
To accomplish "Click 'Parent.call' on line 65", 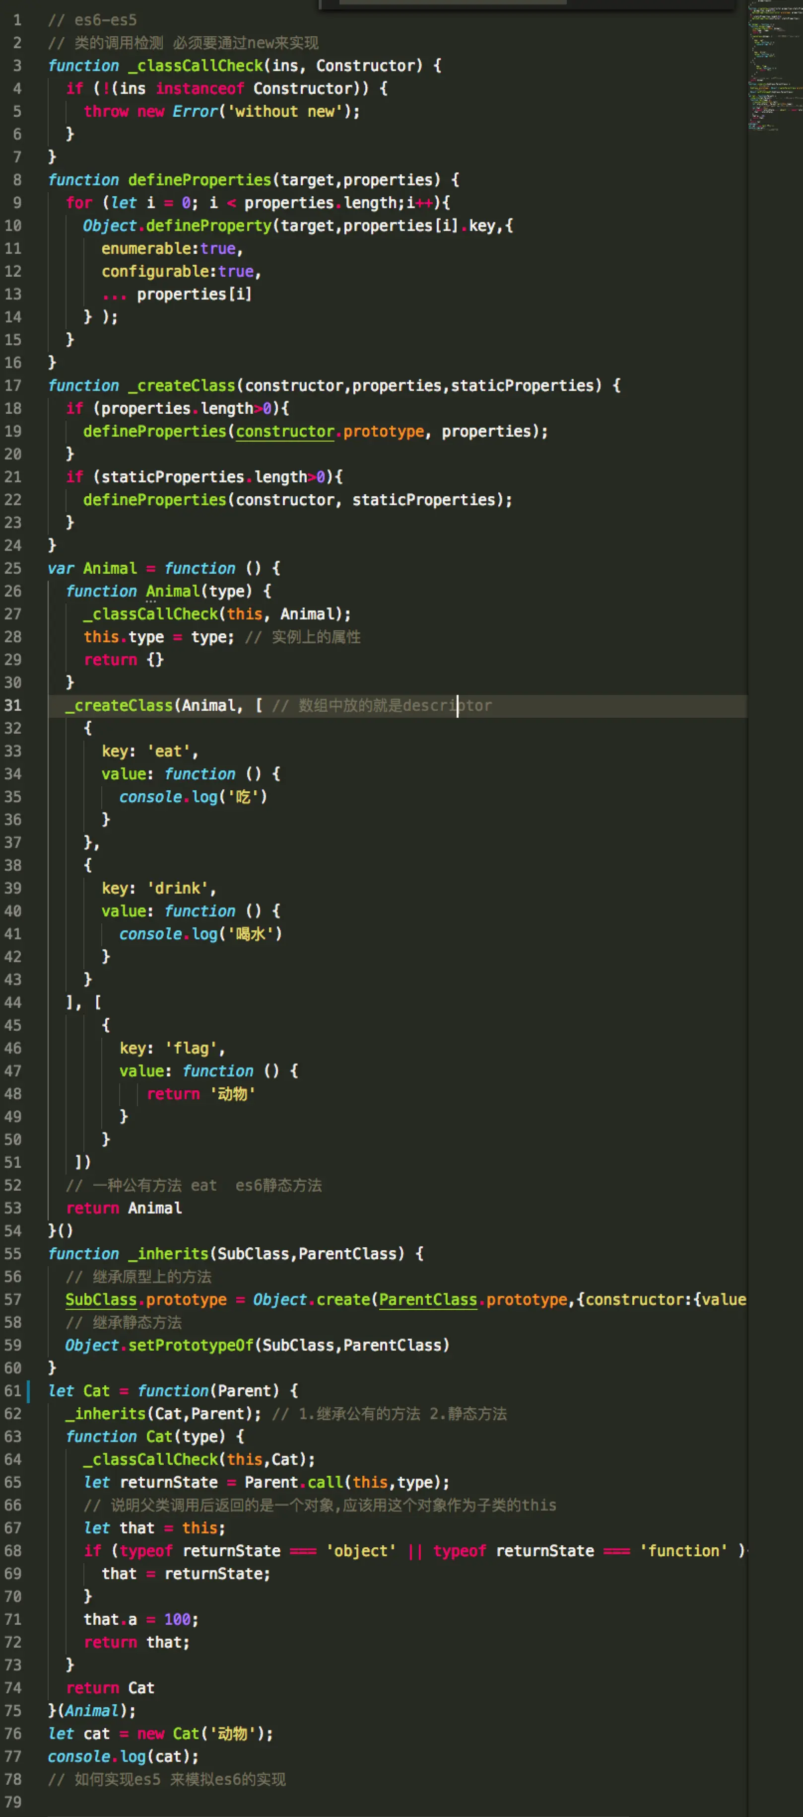I will pos(294,1483).
